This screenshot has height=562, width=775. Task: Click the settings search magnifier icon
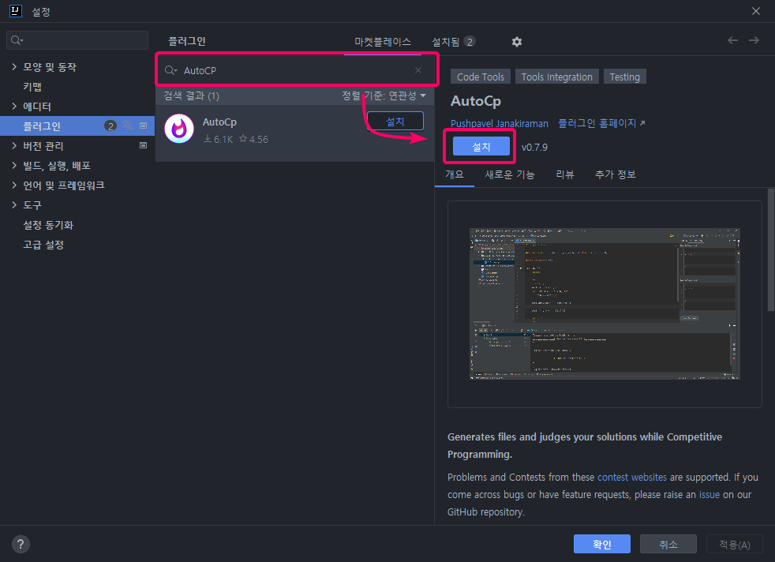pyautogui.click(x=17, y=40)
